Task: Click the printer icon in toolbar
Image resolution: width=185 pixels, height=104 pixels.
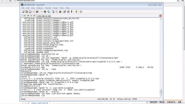Action: pos(60,12)
